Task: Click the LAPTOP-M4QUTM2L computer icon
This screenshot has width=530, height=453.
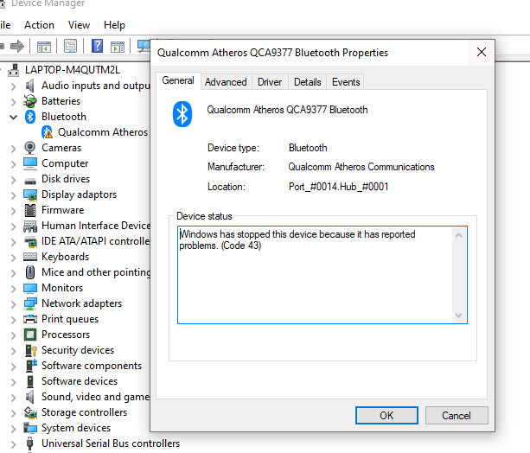Action: [14, 70]
